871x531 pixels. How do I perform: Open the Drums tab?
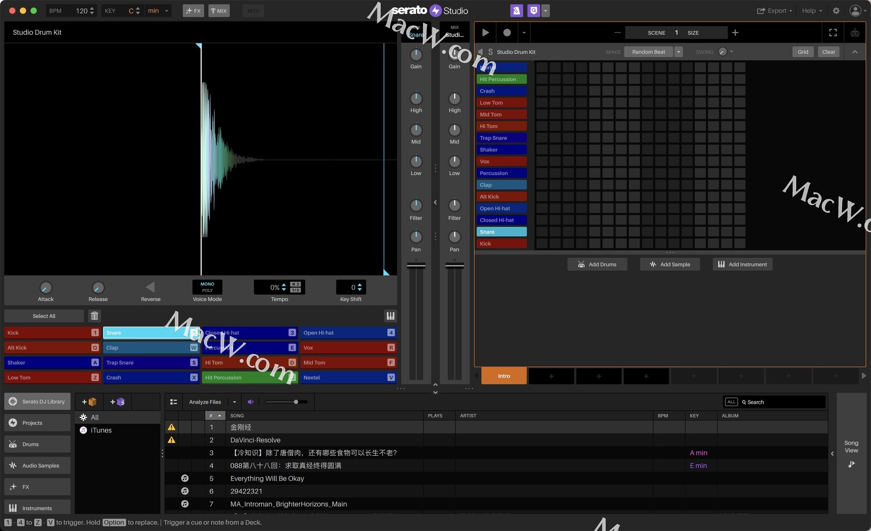click(37, 444)
